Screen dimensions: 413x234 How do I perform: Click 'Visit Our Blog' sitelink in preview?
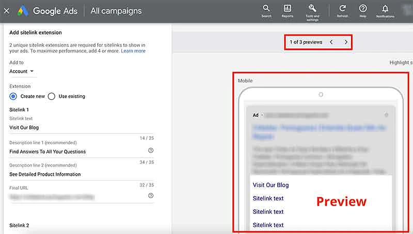[271, 185]
